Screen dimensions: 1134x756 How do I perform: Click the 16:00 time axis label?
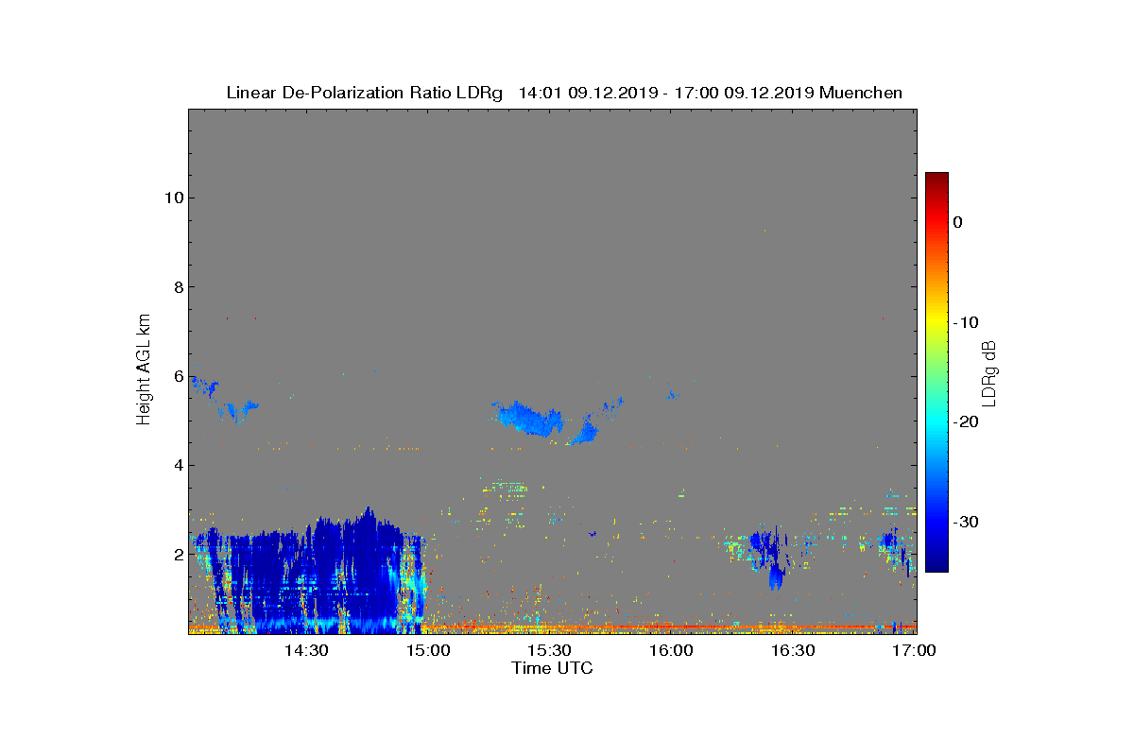pyautogui.click(x=671, y=651)
